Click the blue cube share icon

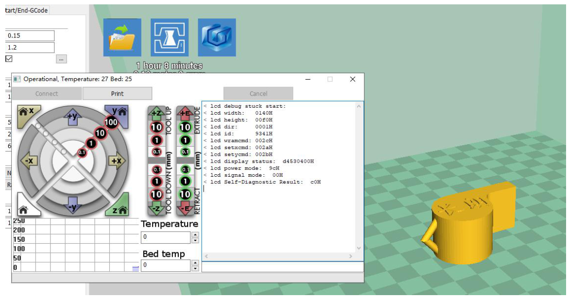point(217,37)
